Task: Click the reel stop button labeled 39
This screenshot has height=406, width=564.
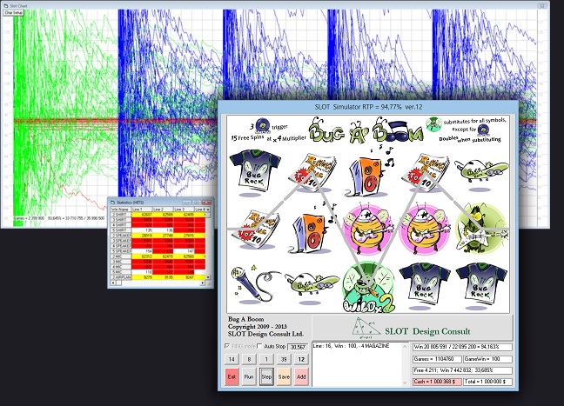Action: (x=284, y=359)
